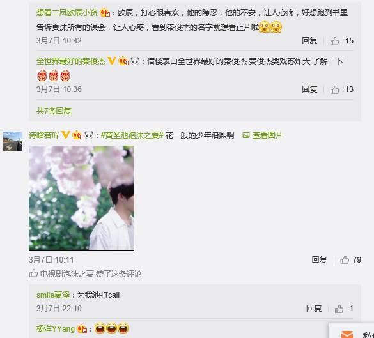Like the 10:36 comment with 13 likes
The image size is (374, 338).
tap(334, 90)
